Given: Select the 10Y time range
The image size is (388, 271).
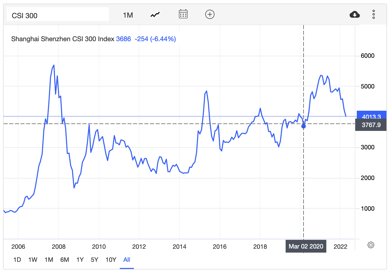Looking at the screenshot, I should [111, 260].
